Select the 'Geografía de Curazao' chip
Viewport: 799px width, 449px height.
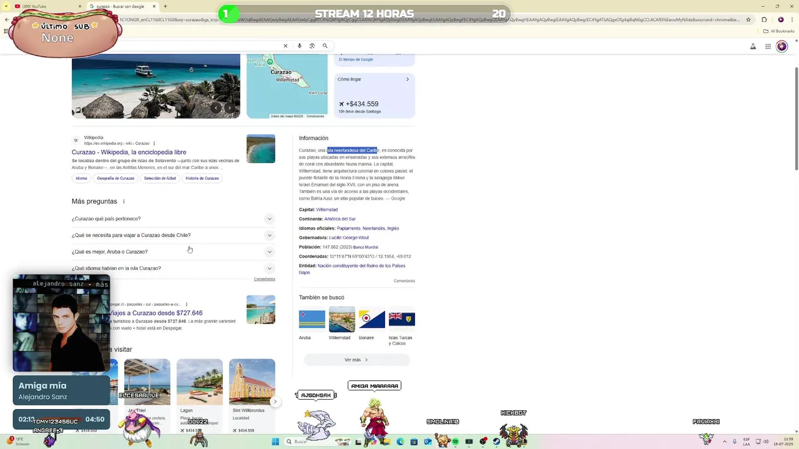coord(115,178)
